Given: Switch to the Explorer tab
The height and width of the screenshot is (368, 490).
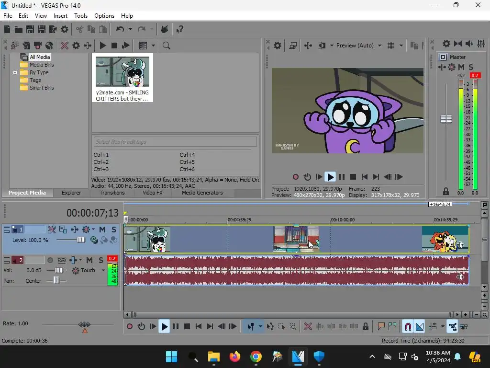Looking at the screenshot, I should (71, 193).
